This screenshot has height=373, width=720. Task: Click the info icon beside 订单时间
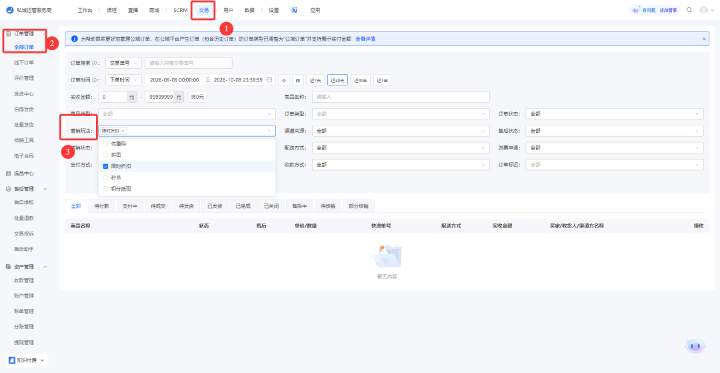[94, 80]
